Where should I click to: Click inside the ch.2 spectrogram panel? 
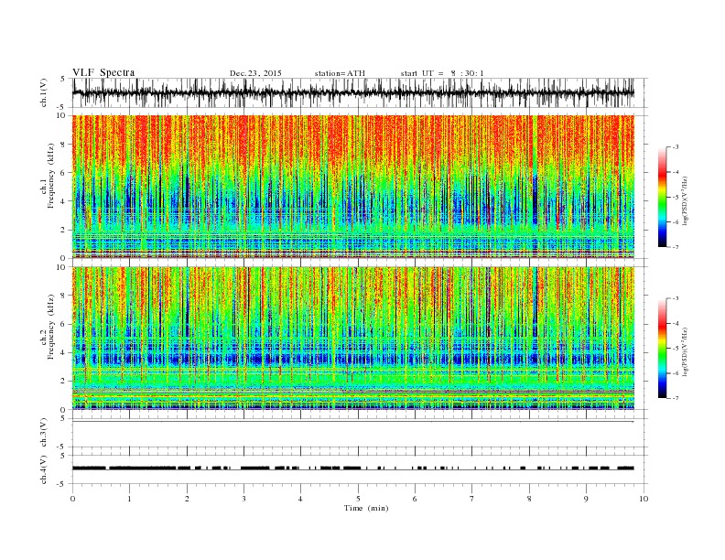click(352, 339)
